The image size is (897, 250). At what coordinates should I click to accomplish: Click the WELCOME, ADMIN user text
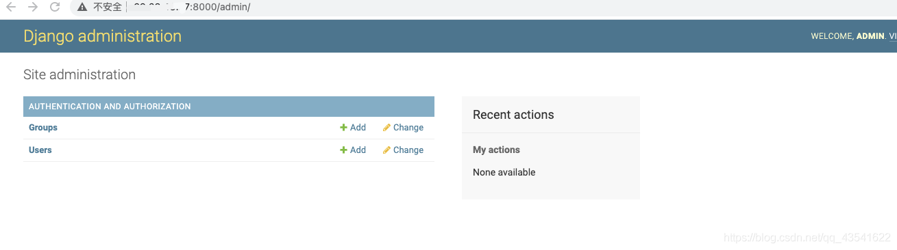pos(848,36)
